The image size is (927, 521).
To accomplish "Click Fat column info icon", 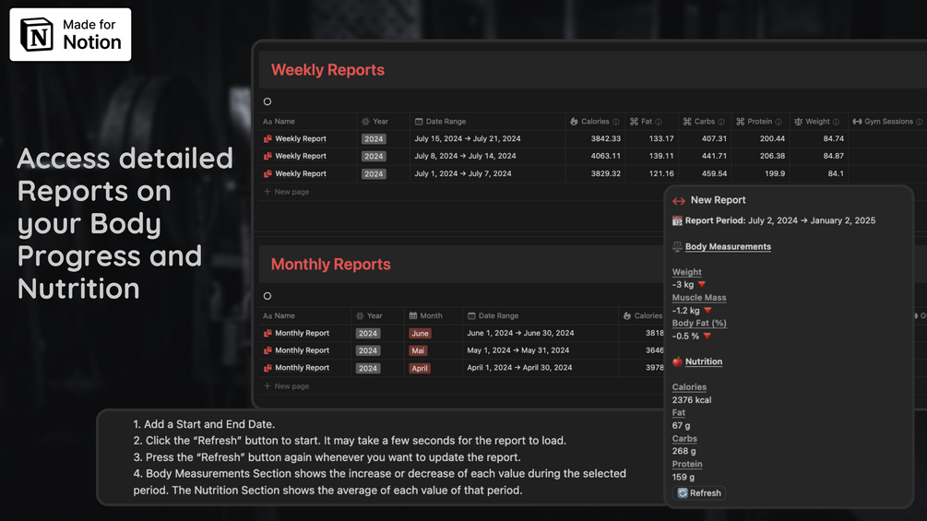I will pos(659,122).
